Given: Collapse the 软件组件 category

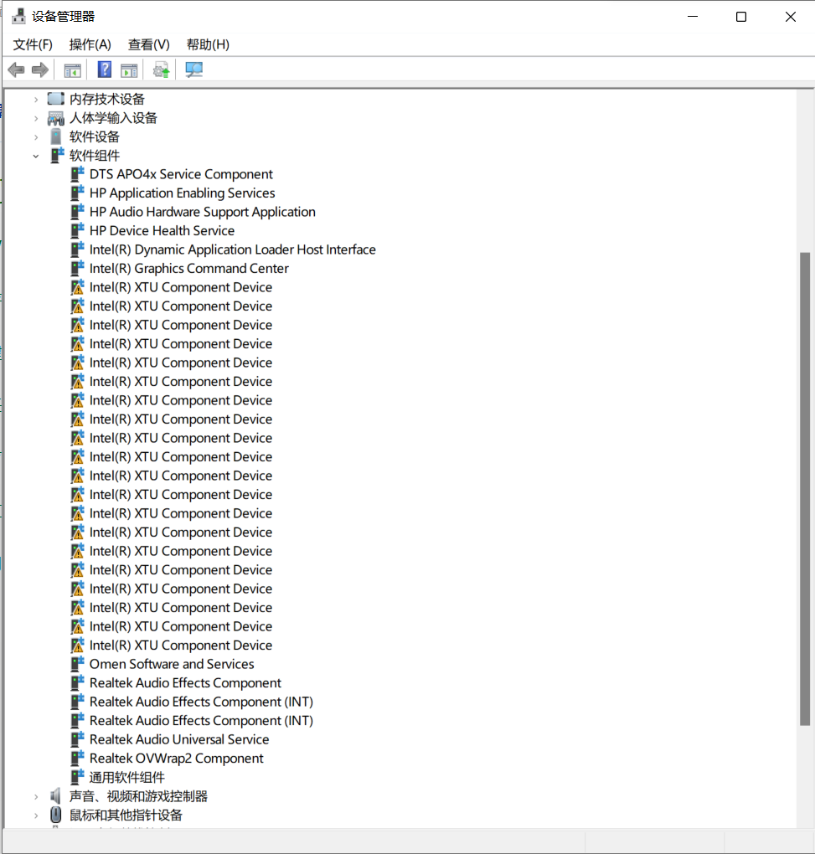Looking at the screenshot, I should click(36, 155).
